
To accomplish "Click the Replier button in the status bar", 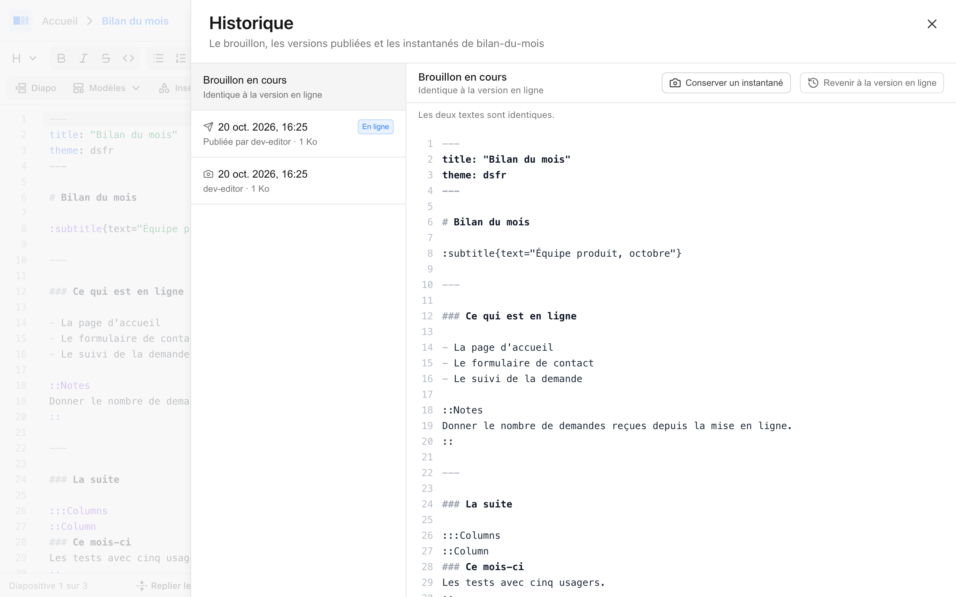I will (164, 585).
